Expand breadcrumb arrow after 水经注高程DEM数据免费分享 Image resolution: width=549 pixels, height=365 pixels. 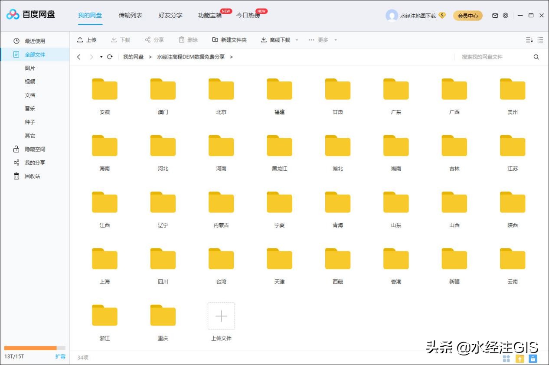(232, 57)
